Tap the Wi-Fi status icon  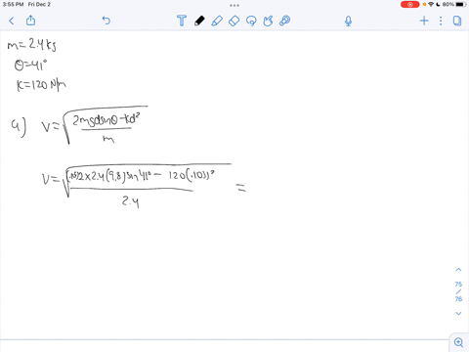point(431,4)
